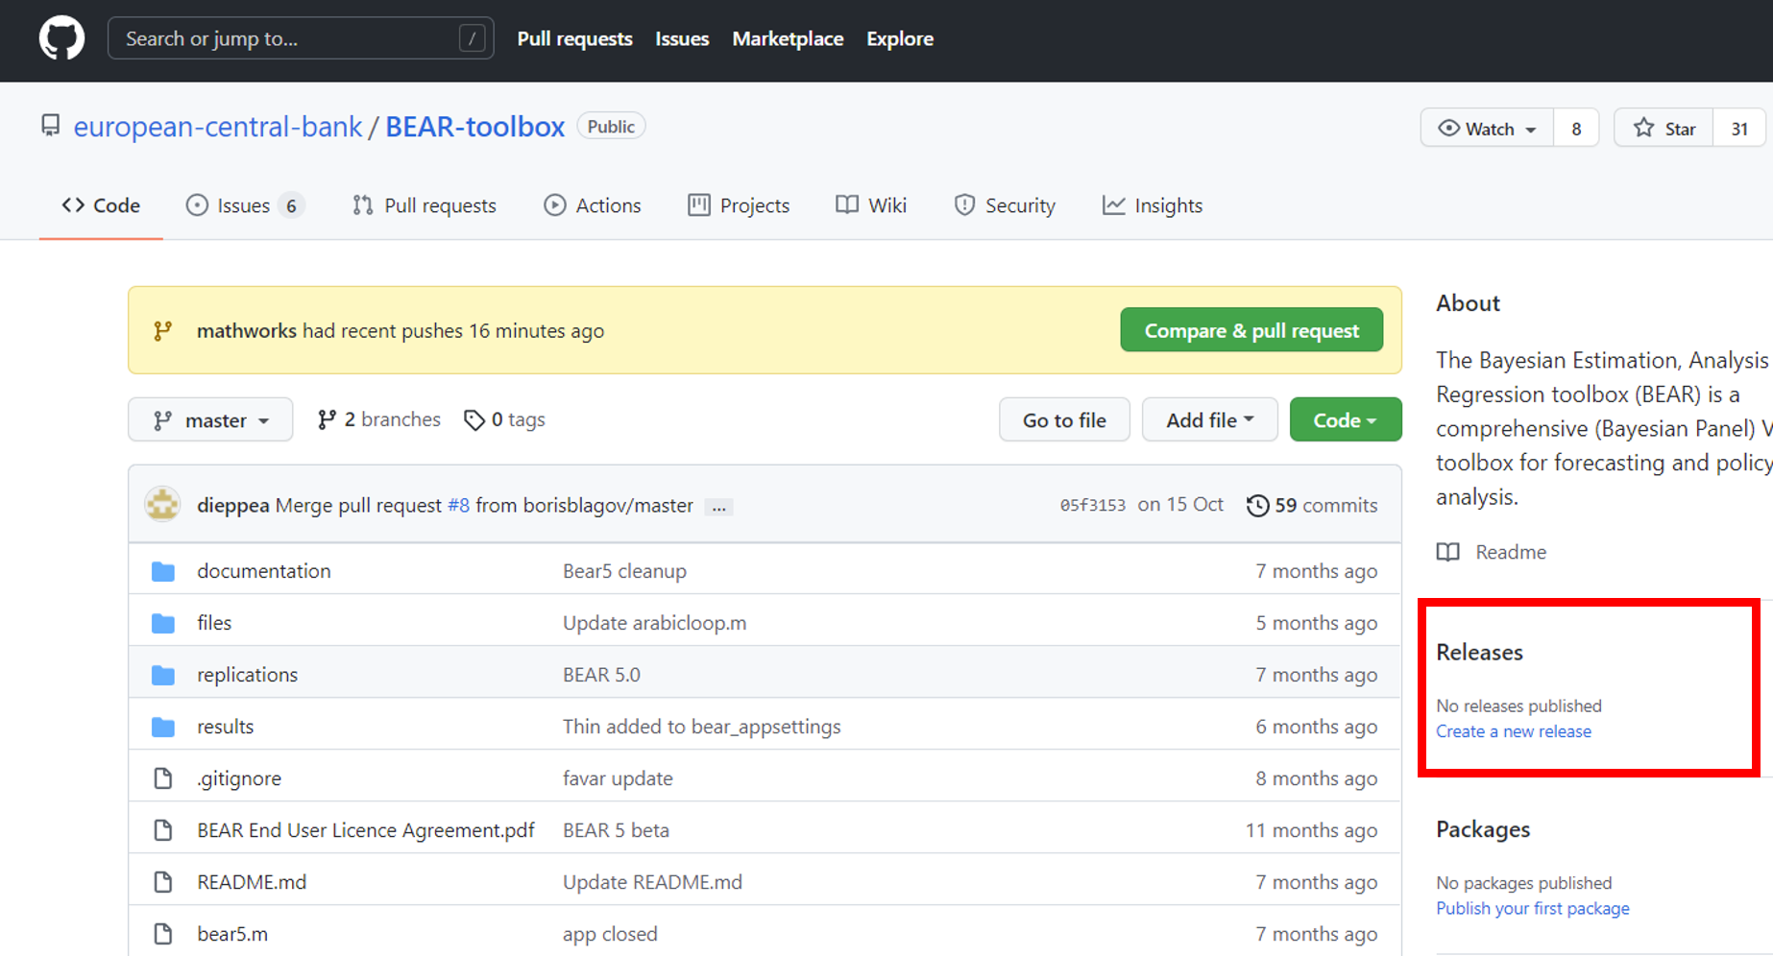Click the Go to file button
The height and width of the screenshot is (956, 1773).
(x=1064, y=419)
